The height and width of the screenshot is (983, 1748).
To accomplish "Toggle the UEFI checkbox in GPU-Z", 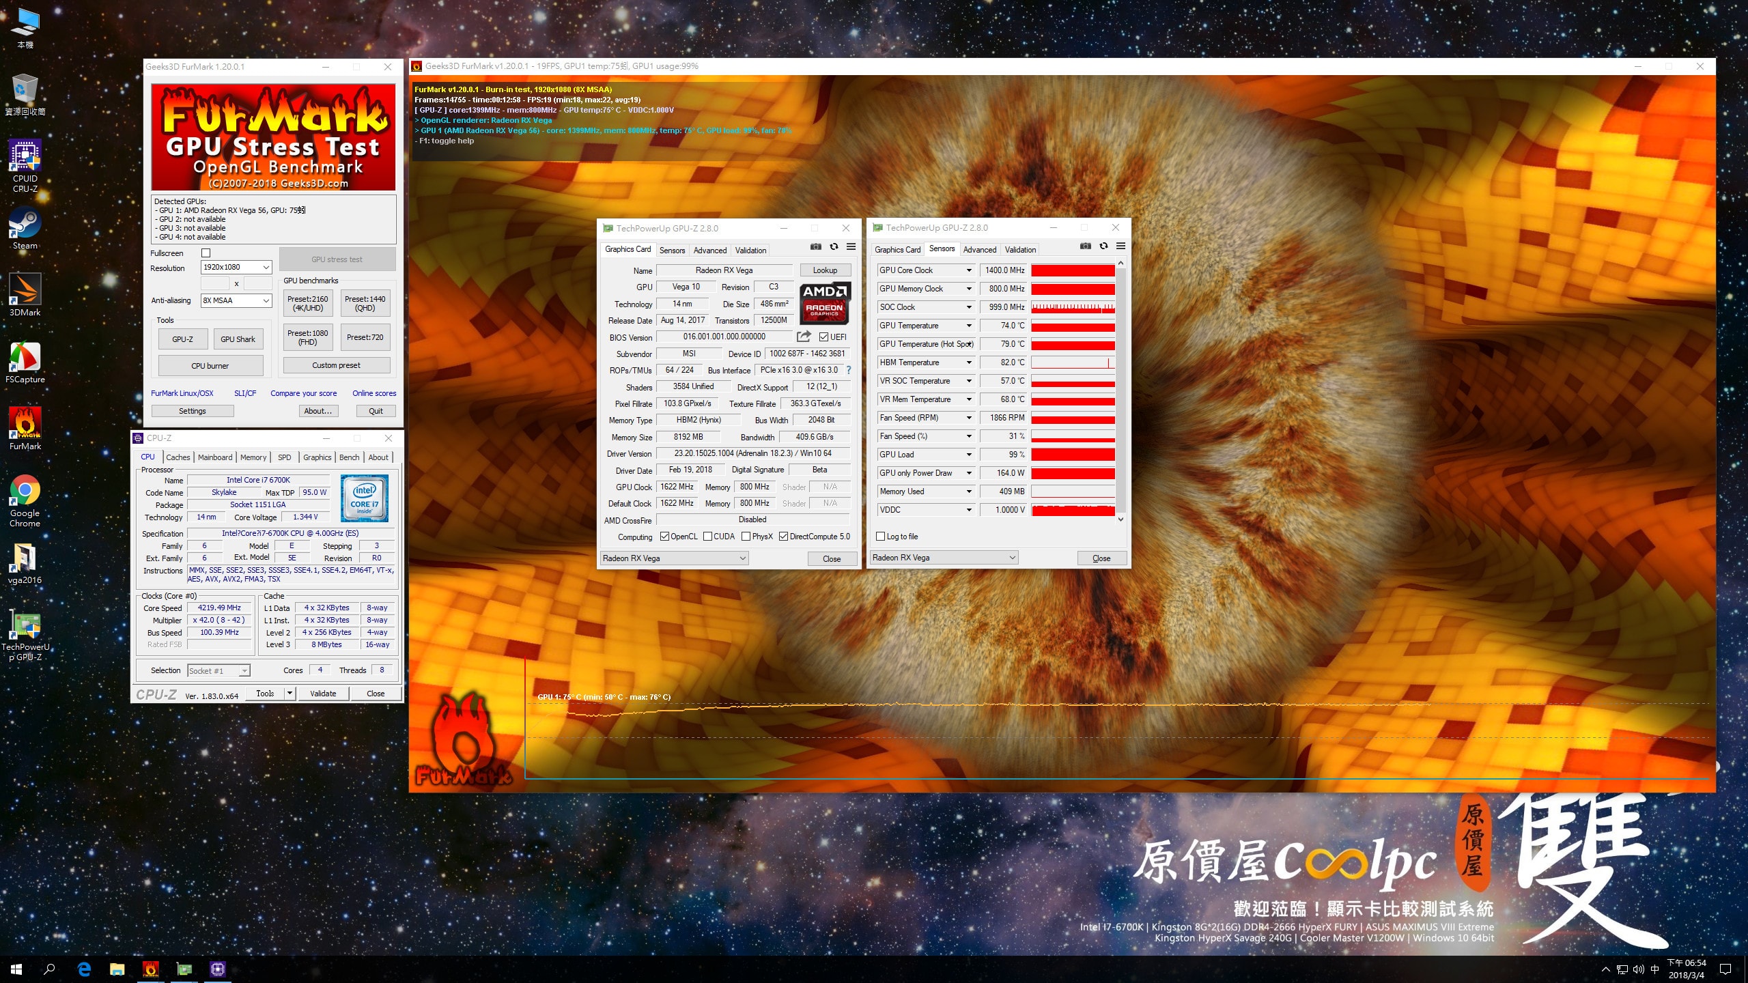I will [x=823, y=337].
